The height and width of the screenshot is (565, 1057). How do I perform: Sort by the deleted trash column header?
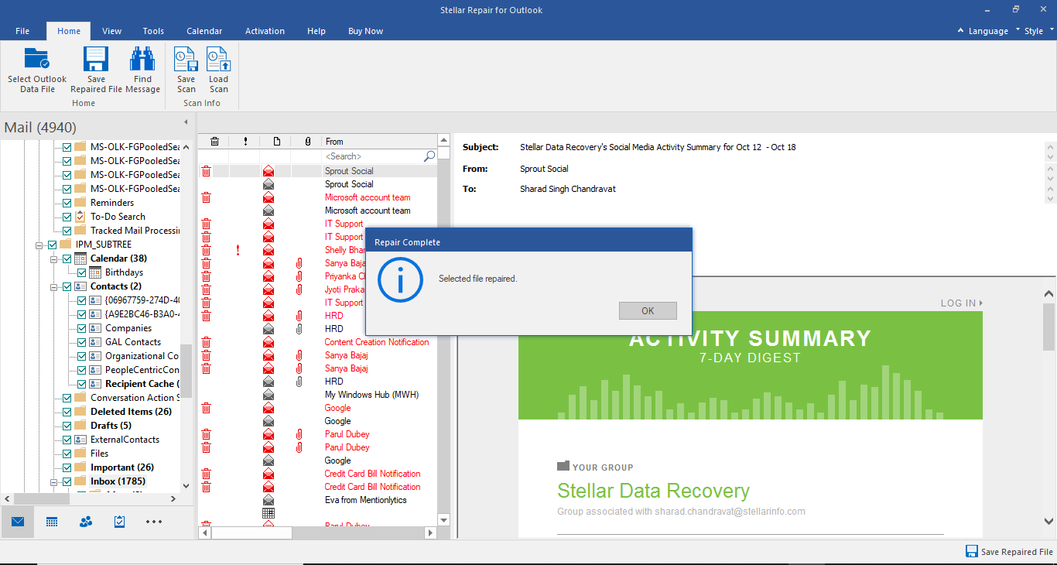pos(214,142)
